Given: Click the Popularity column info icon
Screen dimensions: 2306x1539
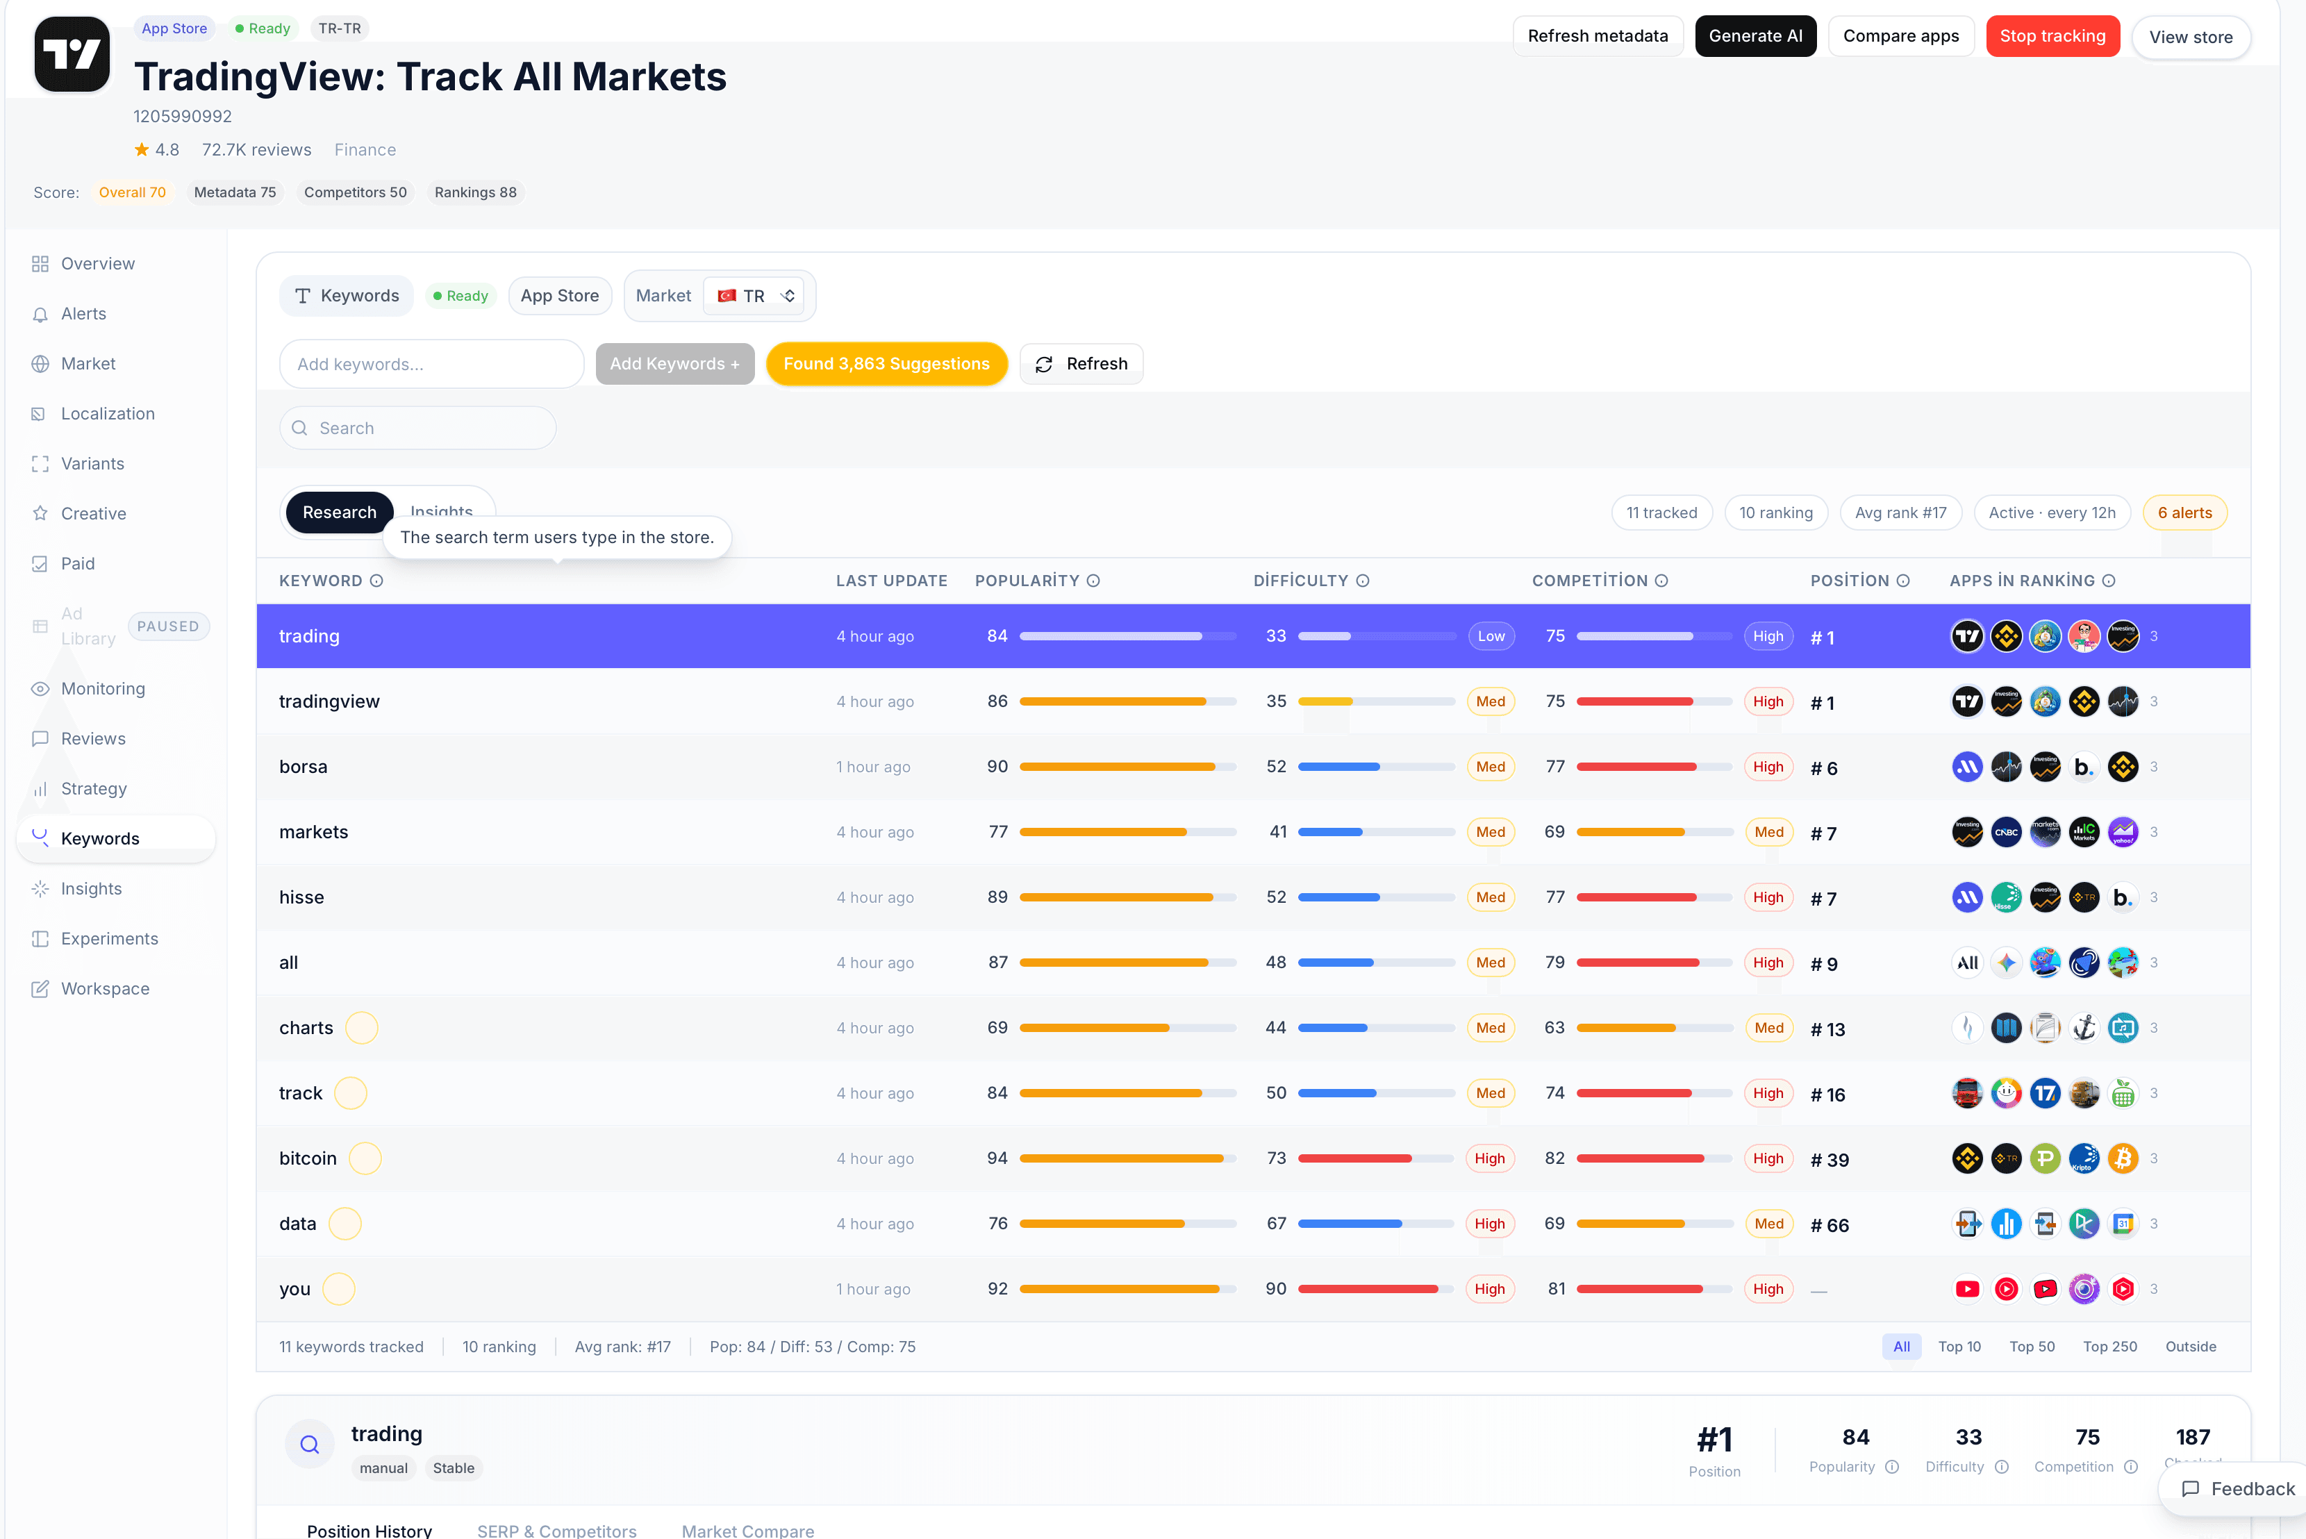Looking at the screenshot, I should (x=1093, y=581).
